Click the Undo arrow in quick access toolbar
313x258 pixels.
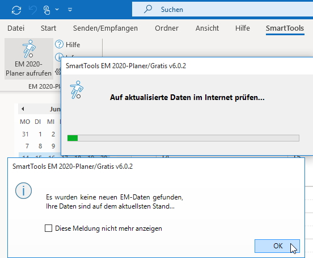(33, 10)
